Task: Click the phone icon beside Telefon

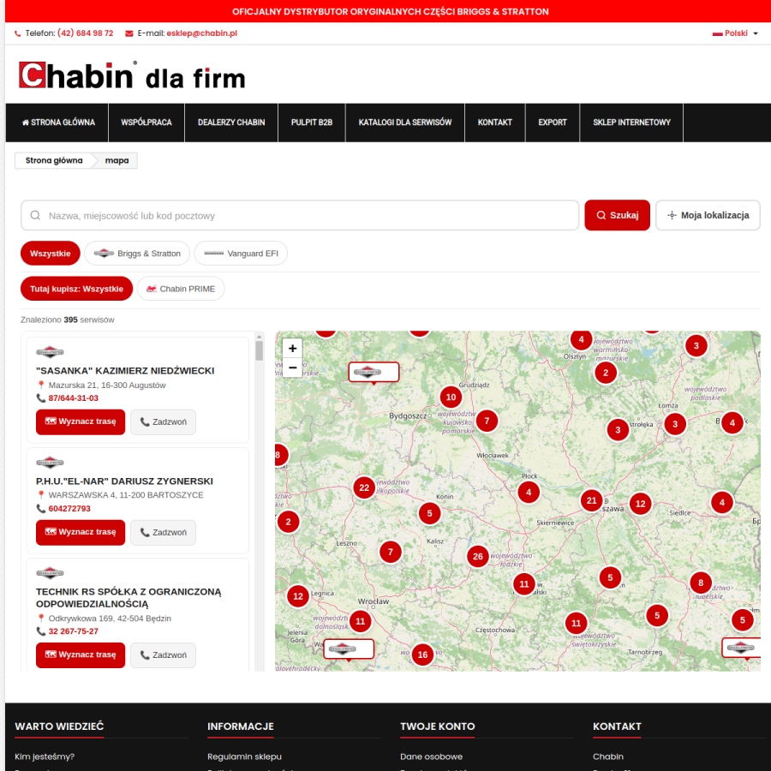Action: [x=18, y=33]
